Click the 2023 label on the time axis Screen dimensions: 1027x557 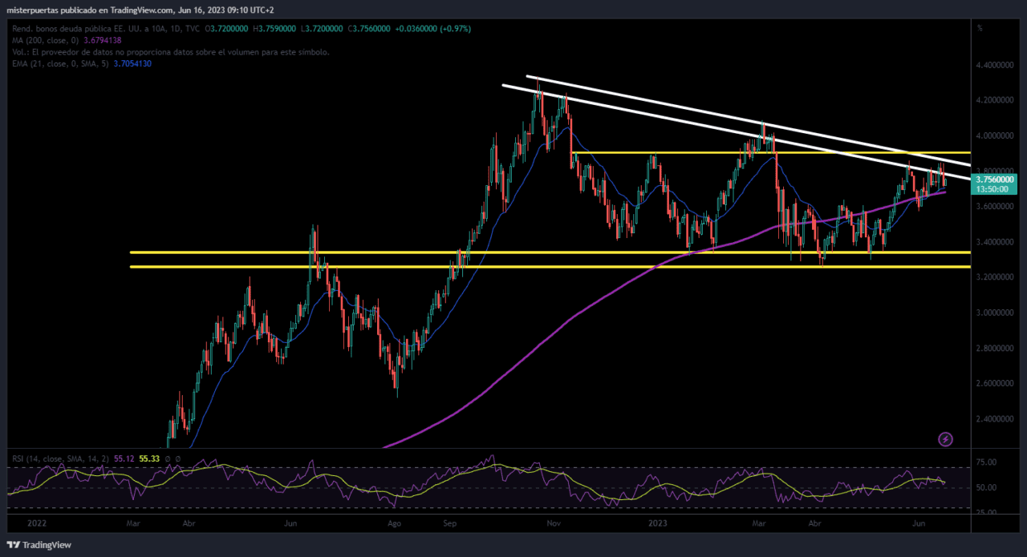[x=658, y=523]
